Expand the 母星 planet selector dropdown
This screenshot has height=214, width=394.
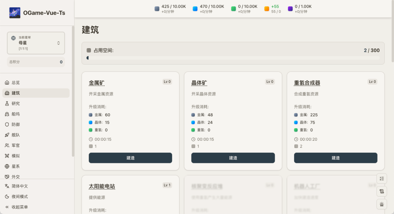pyautogui.click(x=36, y=43)
